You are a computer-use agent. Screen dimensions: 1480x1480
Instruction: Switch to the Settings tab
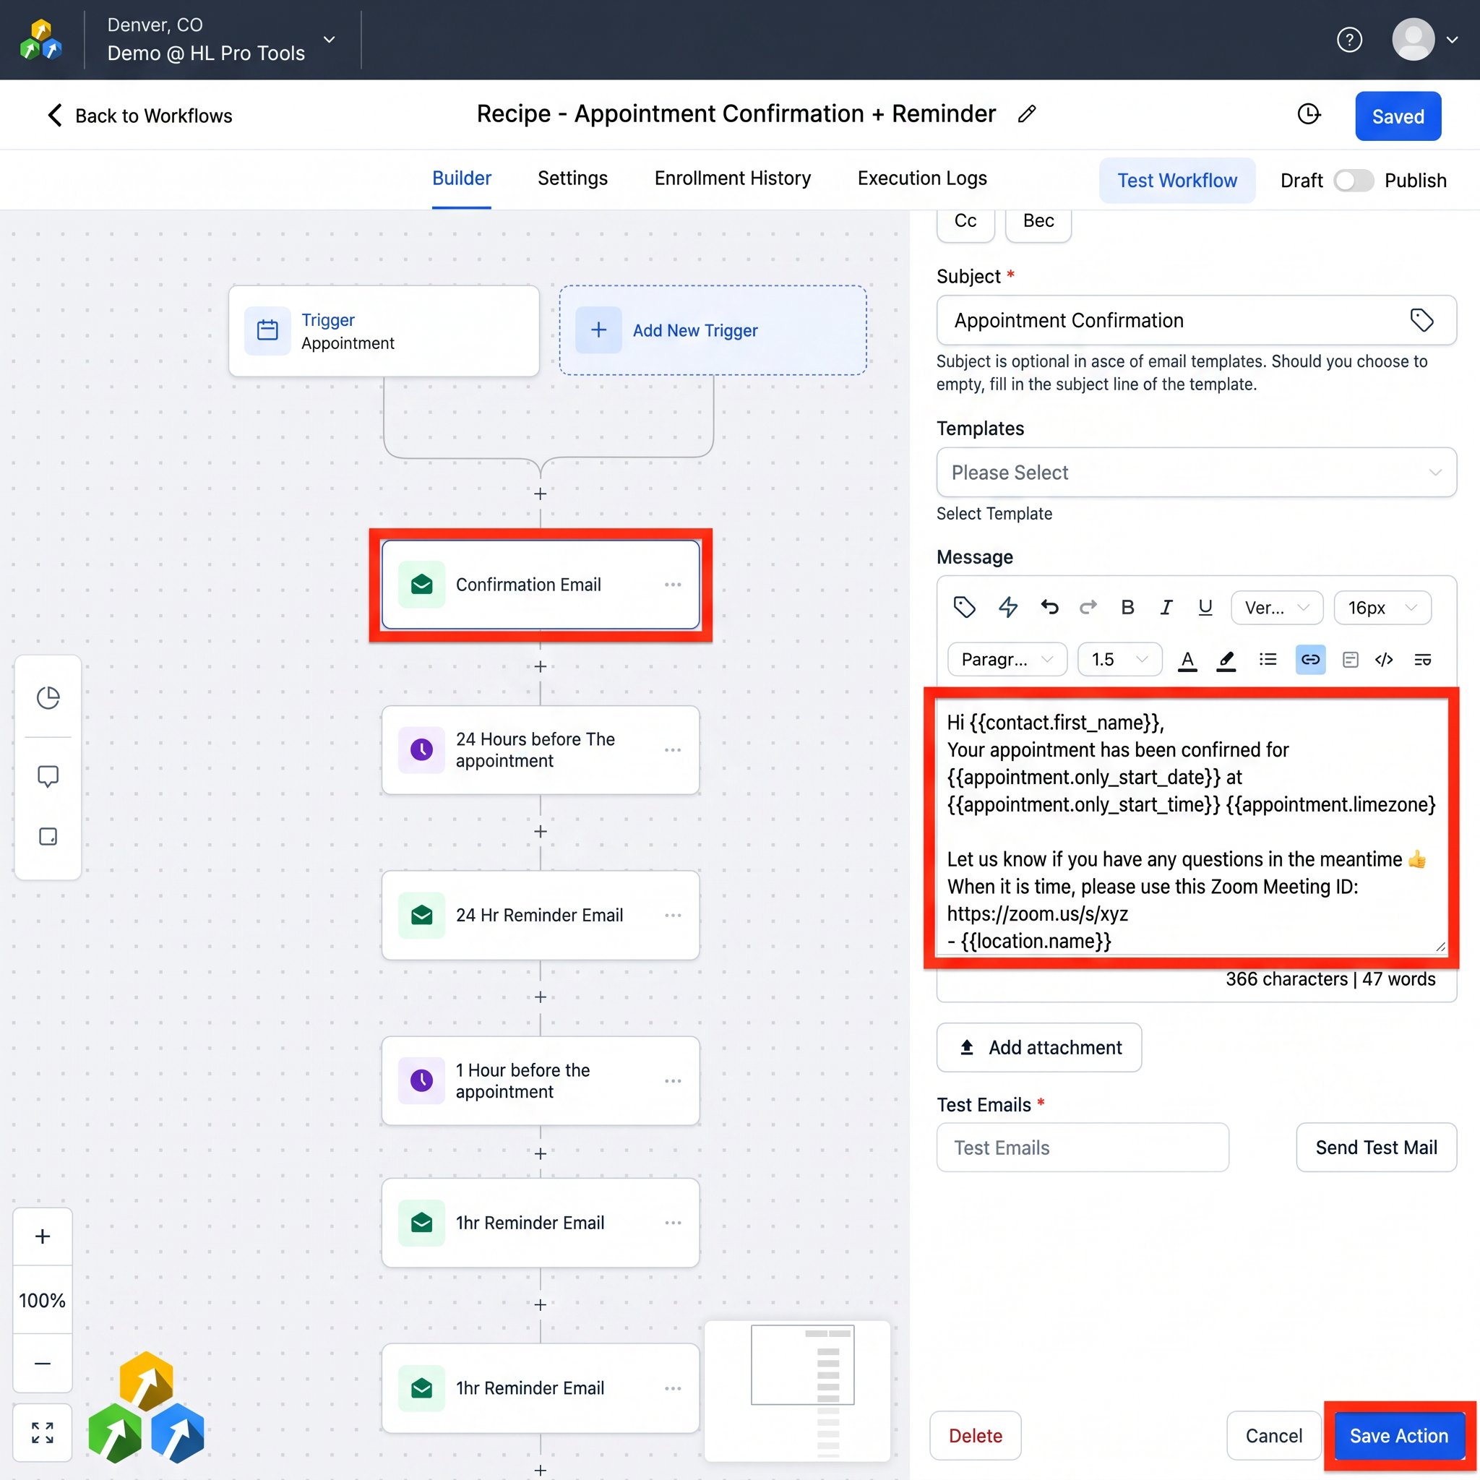572,178
